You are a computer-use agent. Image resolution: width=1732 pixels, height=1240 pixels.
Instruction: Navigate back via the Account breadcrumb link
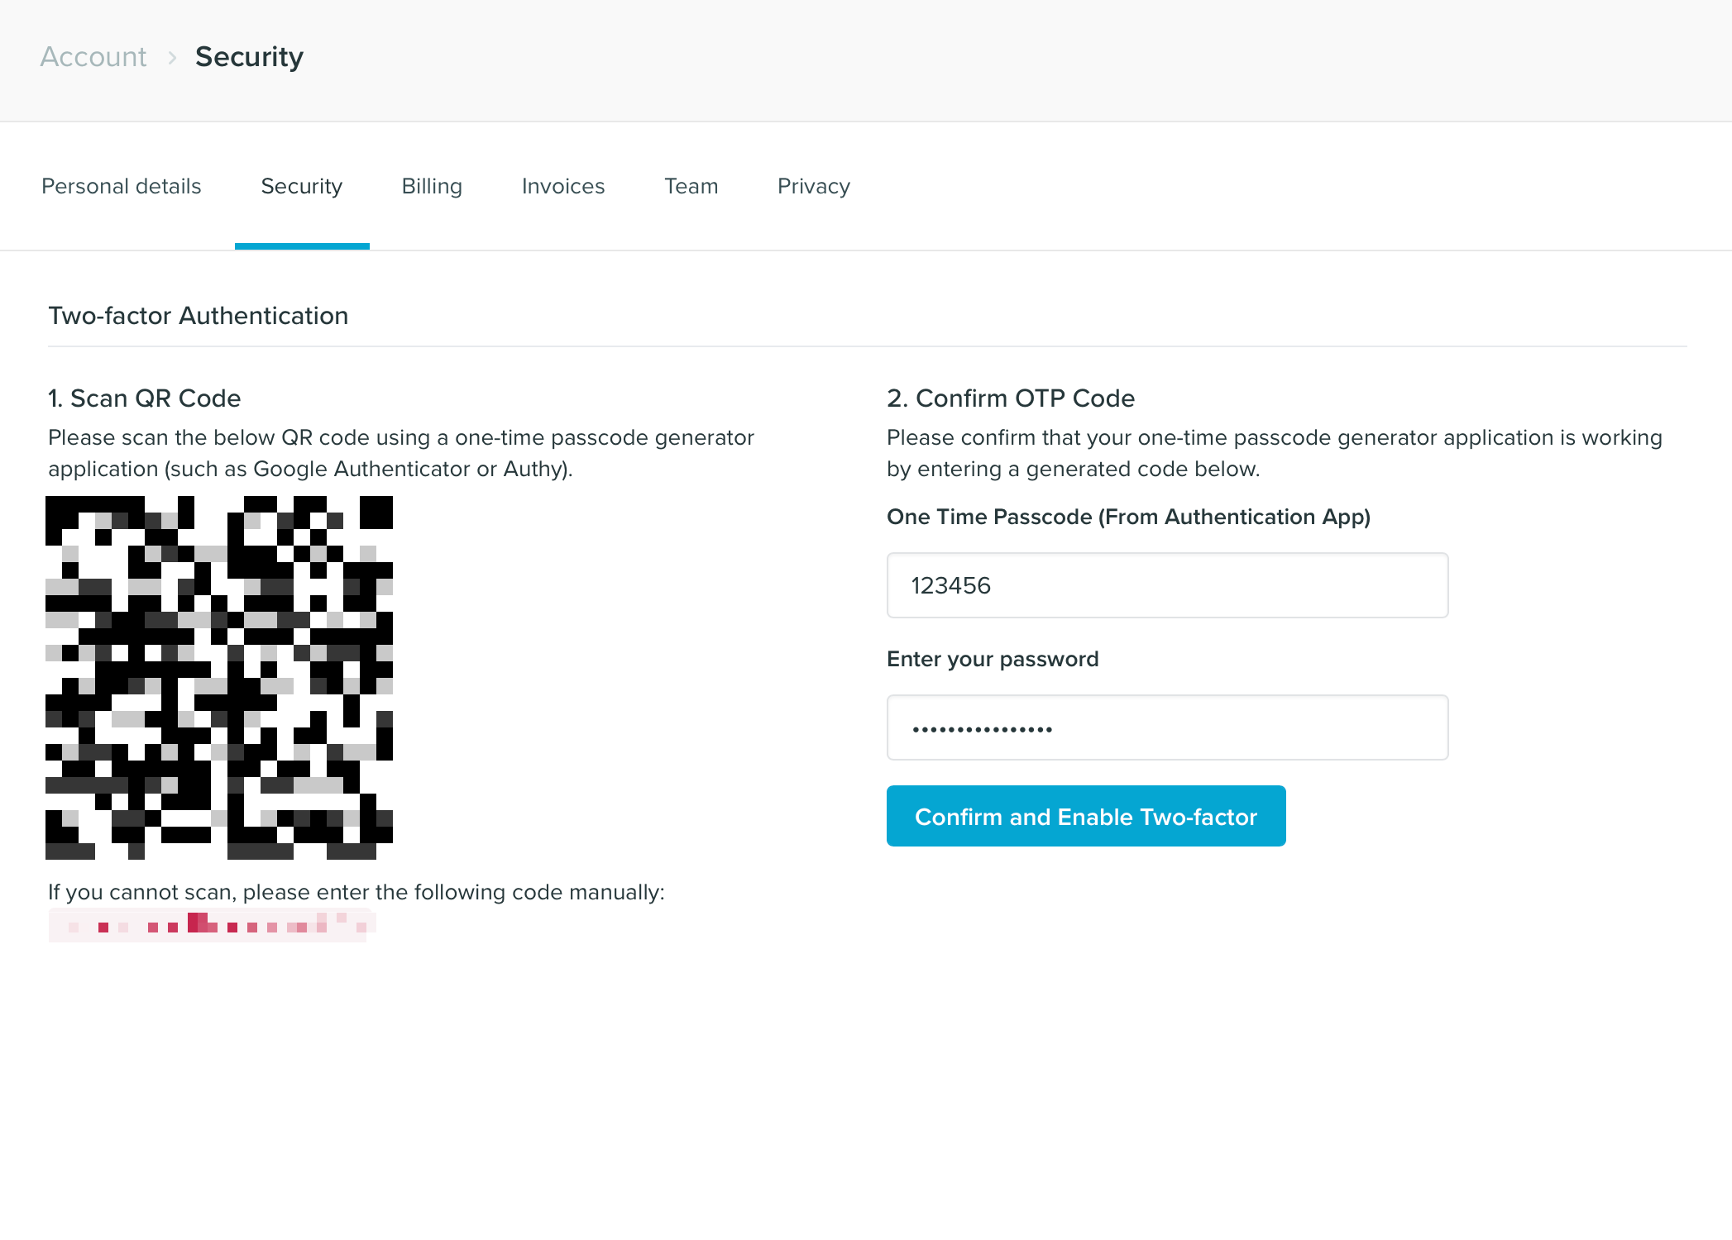pyautogui.click(x=93, y=56)
